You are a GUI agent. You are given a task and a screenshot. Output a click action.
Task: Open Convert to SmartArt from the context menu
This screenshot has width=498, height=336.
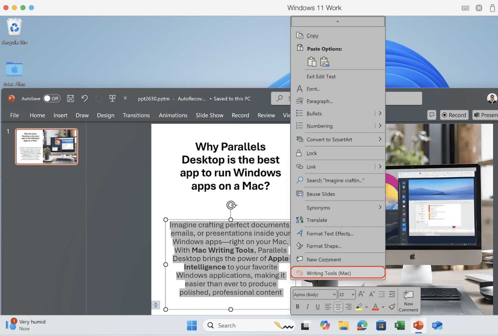pos(329,139)
